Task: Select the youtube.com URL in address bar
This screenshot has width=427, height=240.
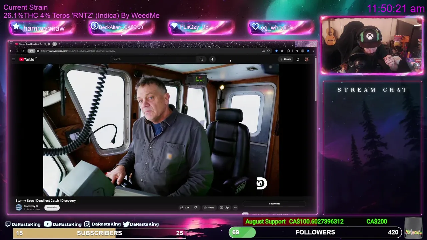Action: coord(78,51)
